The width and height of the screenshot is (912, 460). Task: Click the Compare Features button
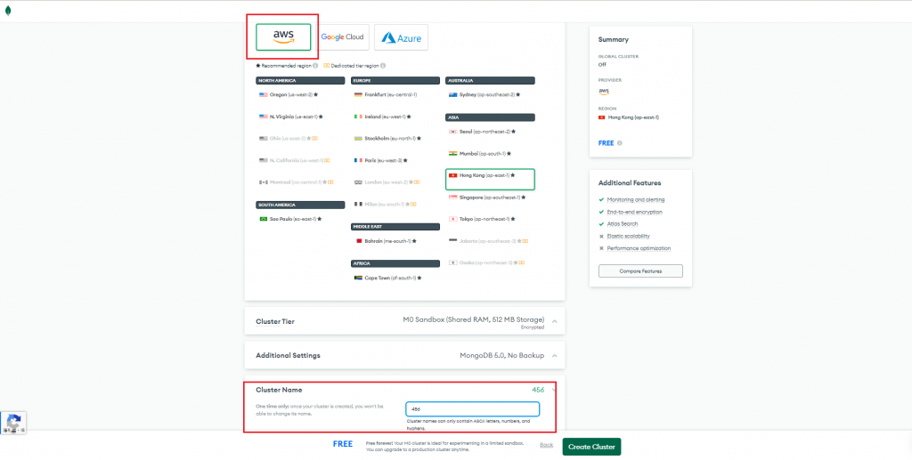tap(640, 271)
